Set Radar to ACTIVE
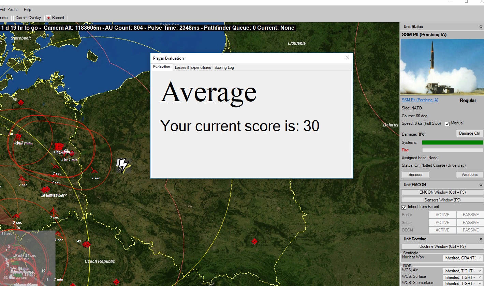The width and height of the screenshot is (484, 286). [442, 215]
